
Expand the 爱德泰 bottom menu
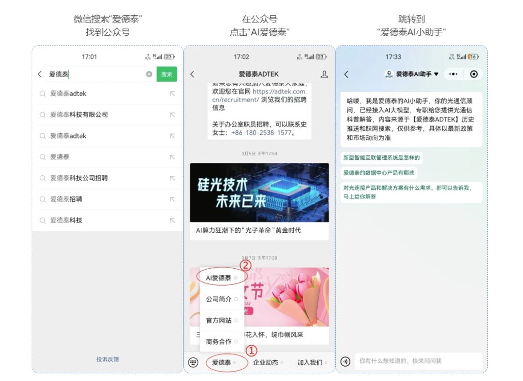(222, 362)
